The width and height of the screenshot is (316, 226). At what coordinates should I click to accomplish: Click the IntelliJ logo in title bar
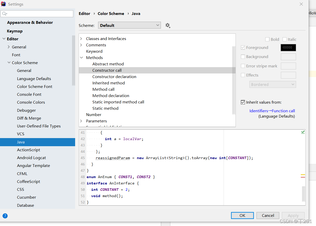click(x=4, y=4)
